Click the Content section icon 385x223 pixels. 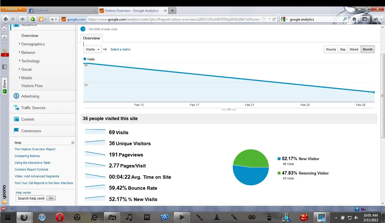tap(16, 119)
